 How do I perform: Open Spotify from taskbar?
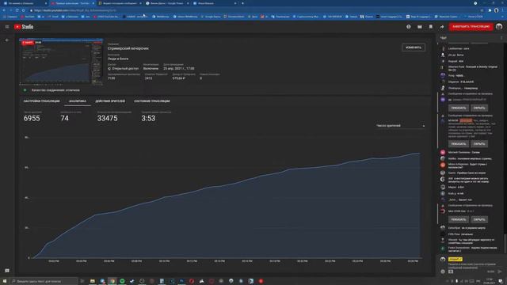pos(122,281)
